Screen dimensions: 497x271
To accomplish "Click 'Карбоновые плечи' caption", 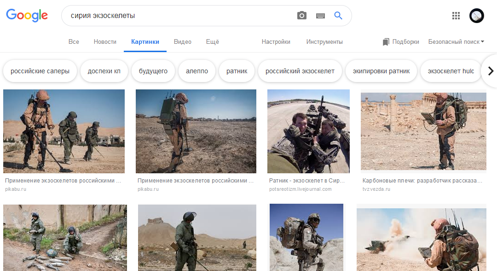I will click(422, 181).
